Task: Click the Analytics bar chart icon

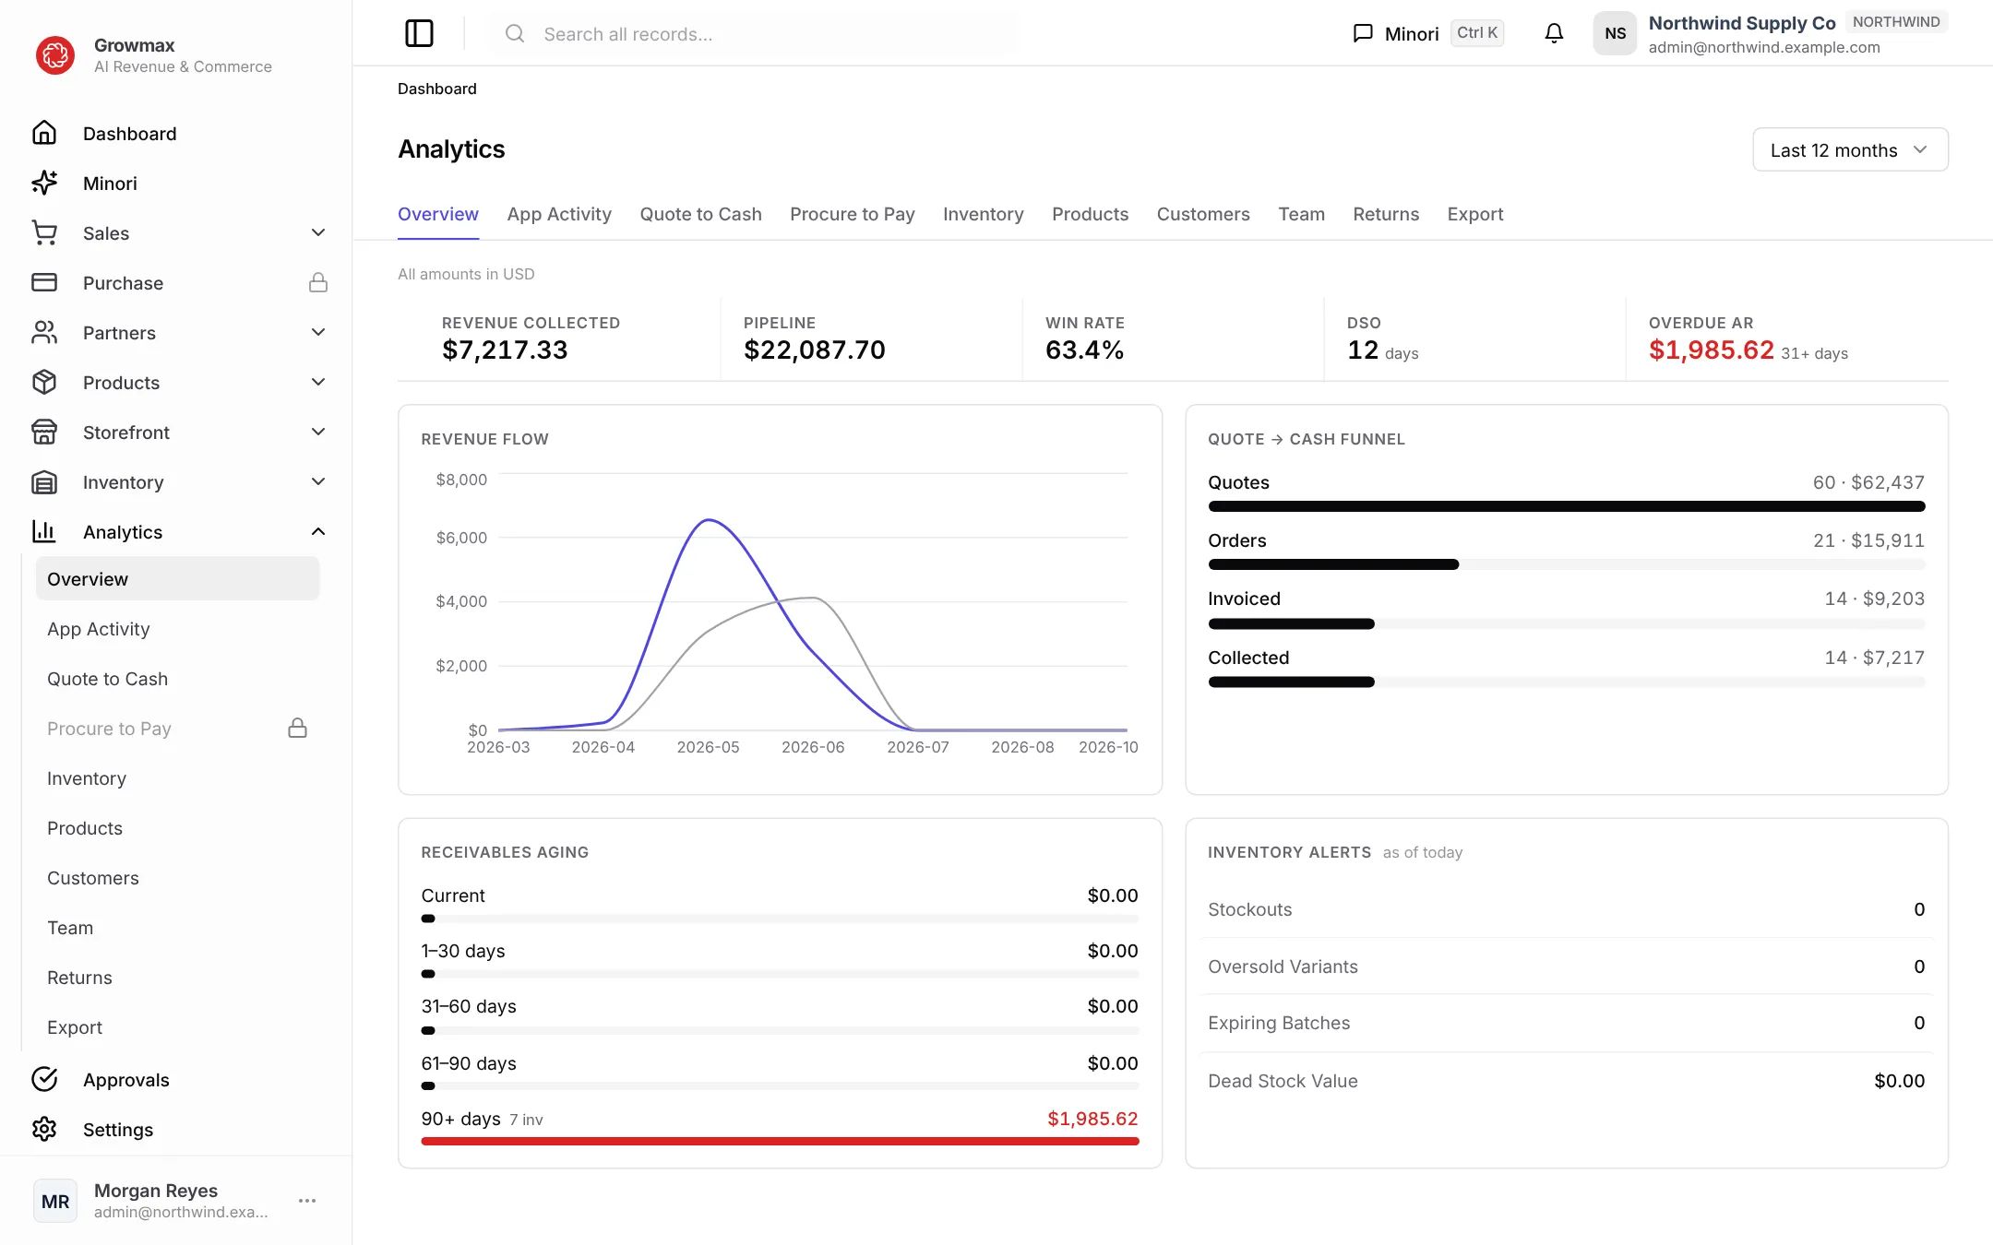Action: [x=44, y=531]
